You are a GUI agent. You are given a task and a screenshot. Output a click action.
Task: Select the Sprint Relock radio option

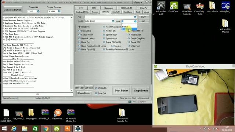[104, 34]
